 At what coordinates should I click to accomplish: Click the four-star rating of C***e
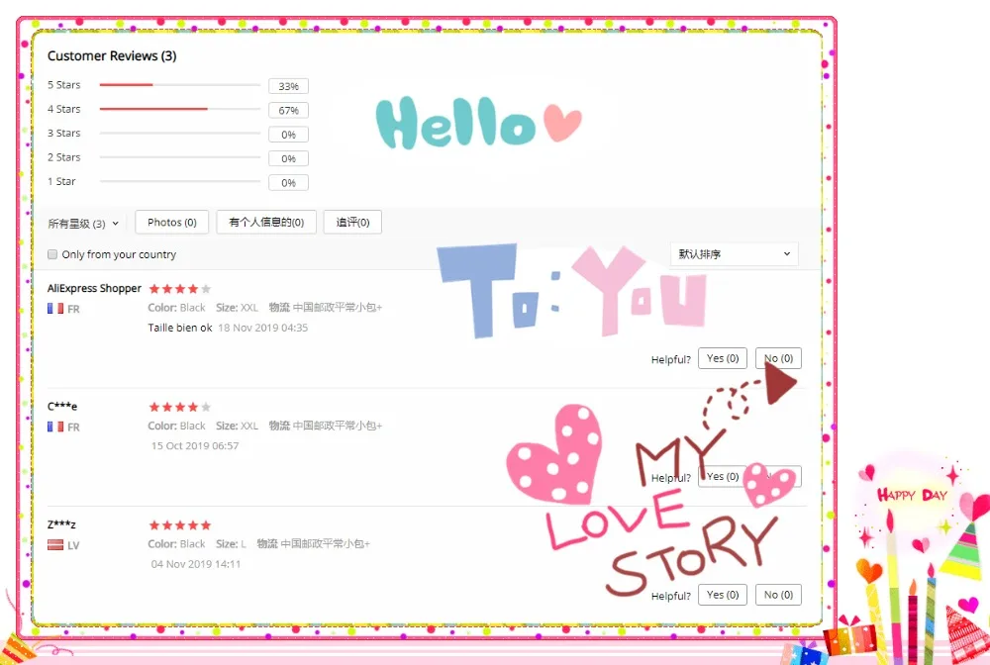[180, 407]
